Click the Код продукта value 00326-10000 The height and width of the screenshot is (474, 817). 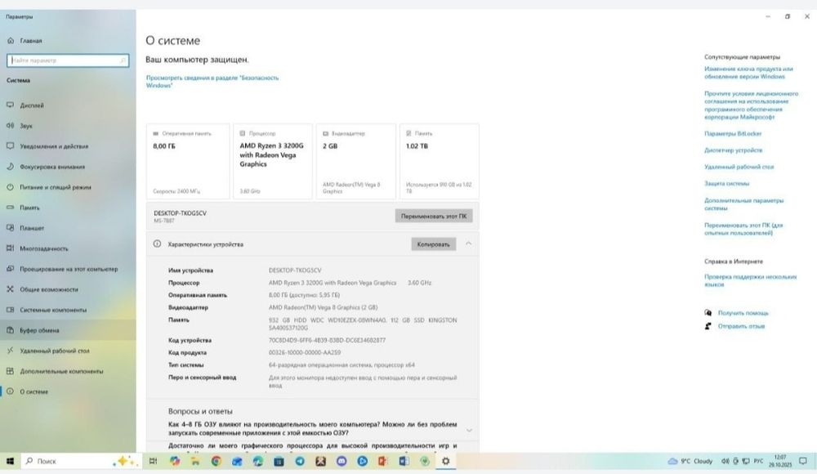pos(305,352)
